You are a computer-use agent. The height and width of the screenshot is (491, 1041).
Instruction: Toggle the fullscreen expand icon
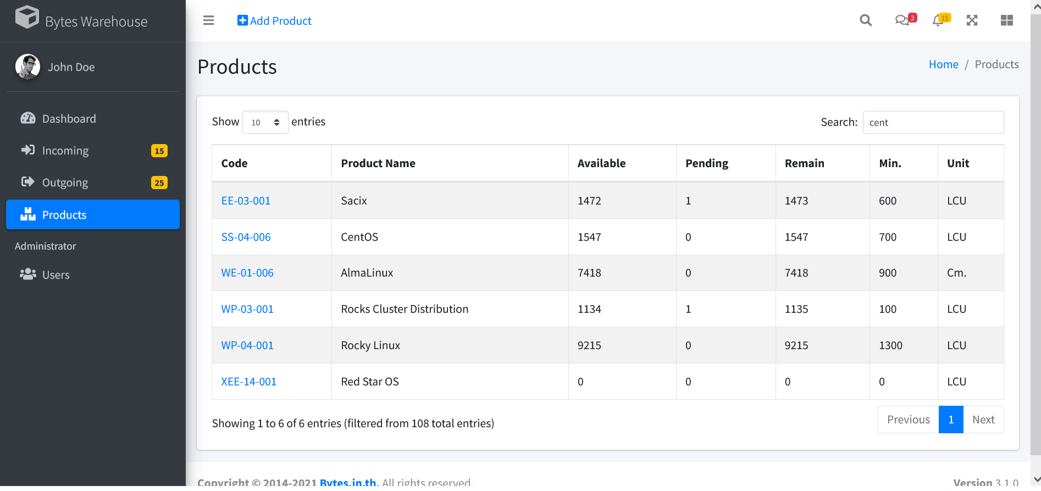[972, 20]
